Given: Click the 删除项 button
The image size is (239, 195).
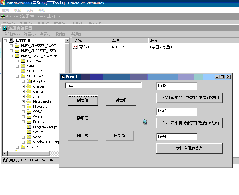Looking at the screenshot, I should [83, 136].
